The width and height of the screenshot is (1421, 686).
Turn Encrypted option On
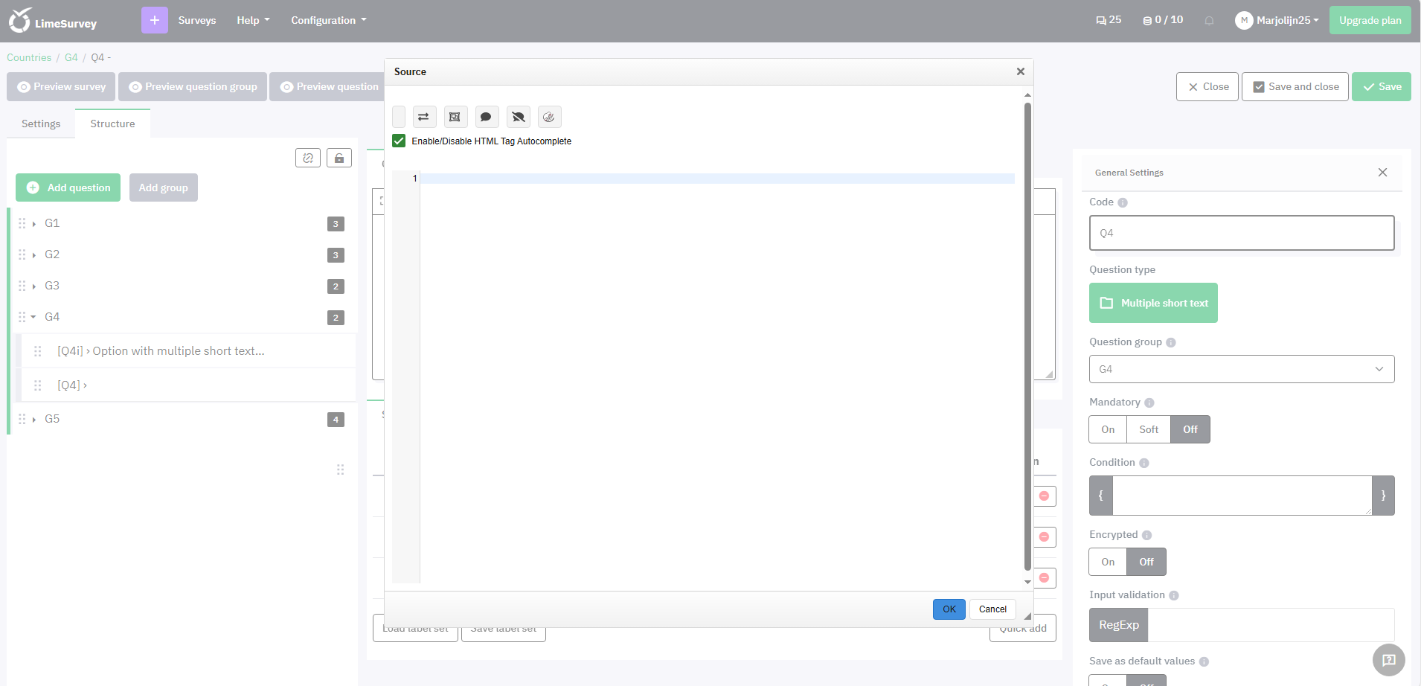pos(1108,562)
